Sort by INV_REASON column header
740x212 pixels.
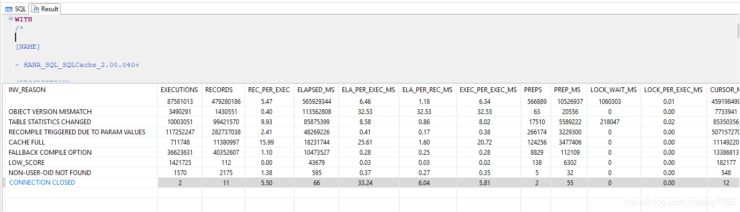[27, 89]
